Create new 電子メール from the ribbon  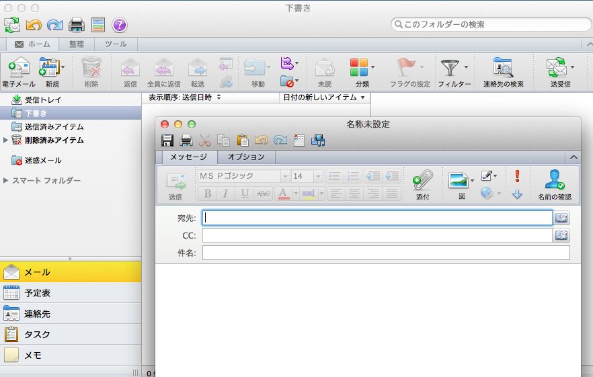pos(19,72)
